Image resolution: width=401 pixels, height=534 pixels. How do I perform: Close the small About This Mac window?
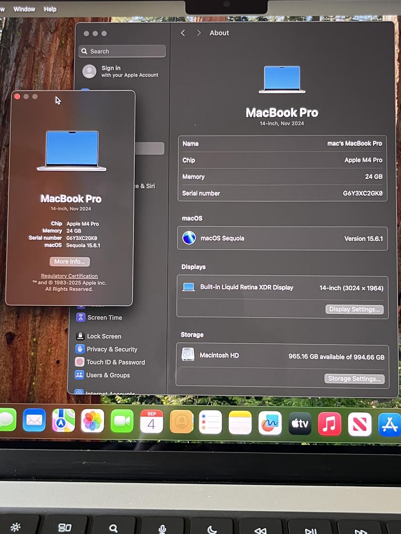tap(17, 97)
